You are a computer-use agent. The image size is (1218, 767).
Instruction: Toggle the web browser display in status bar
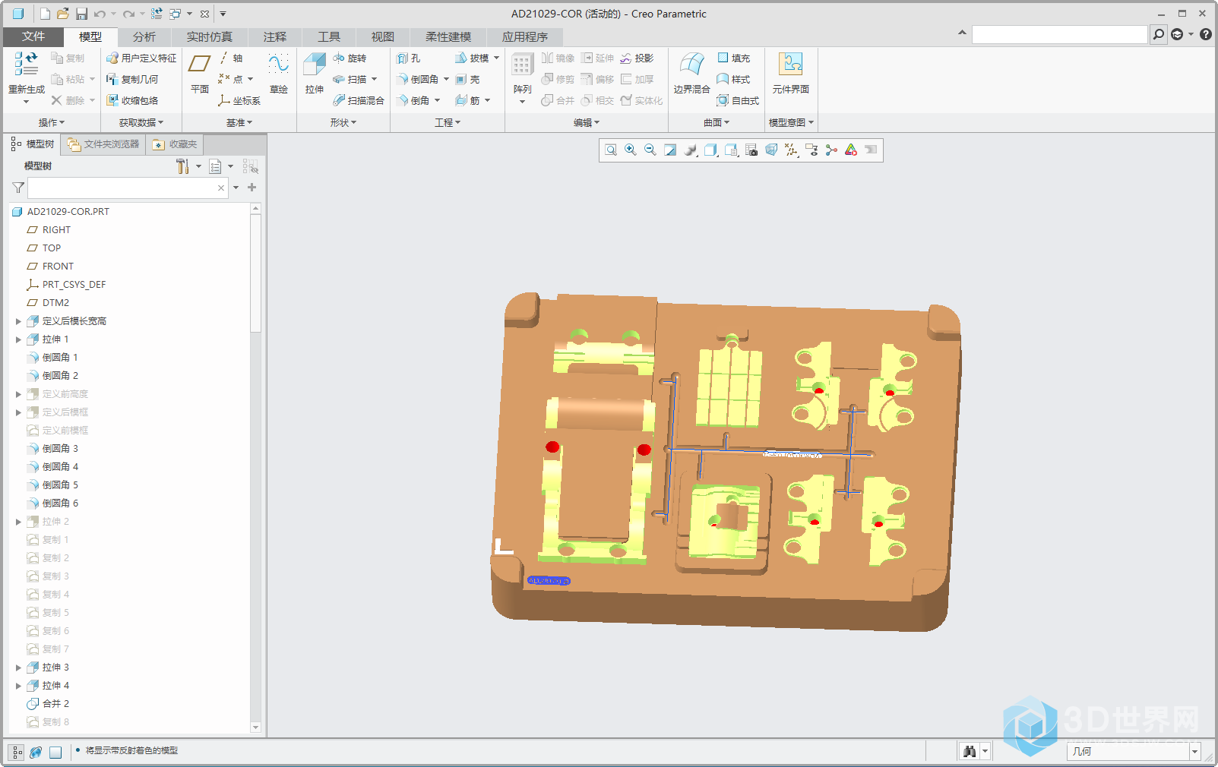(36, 753)
